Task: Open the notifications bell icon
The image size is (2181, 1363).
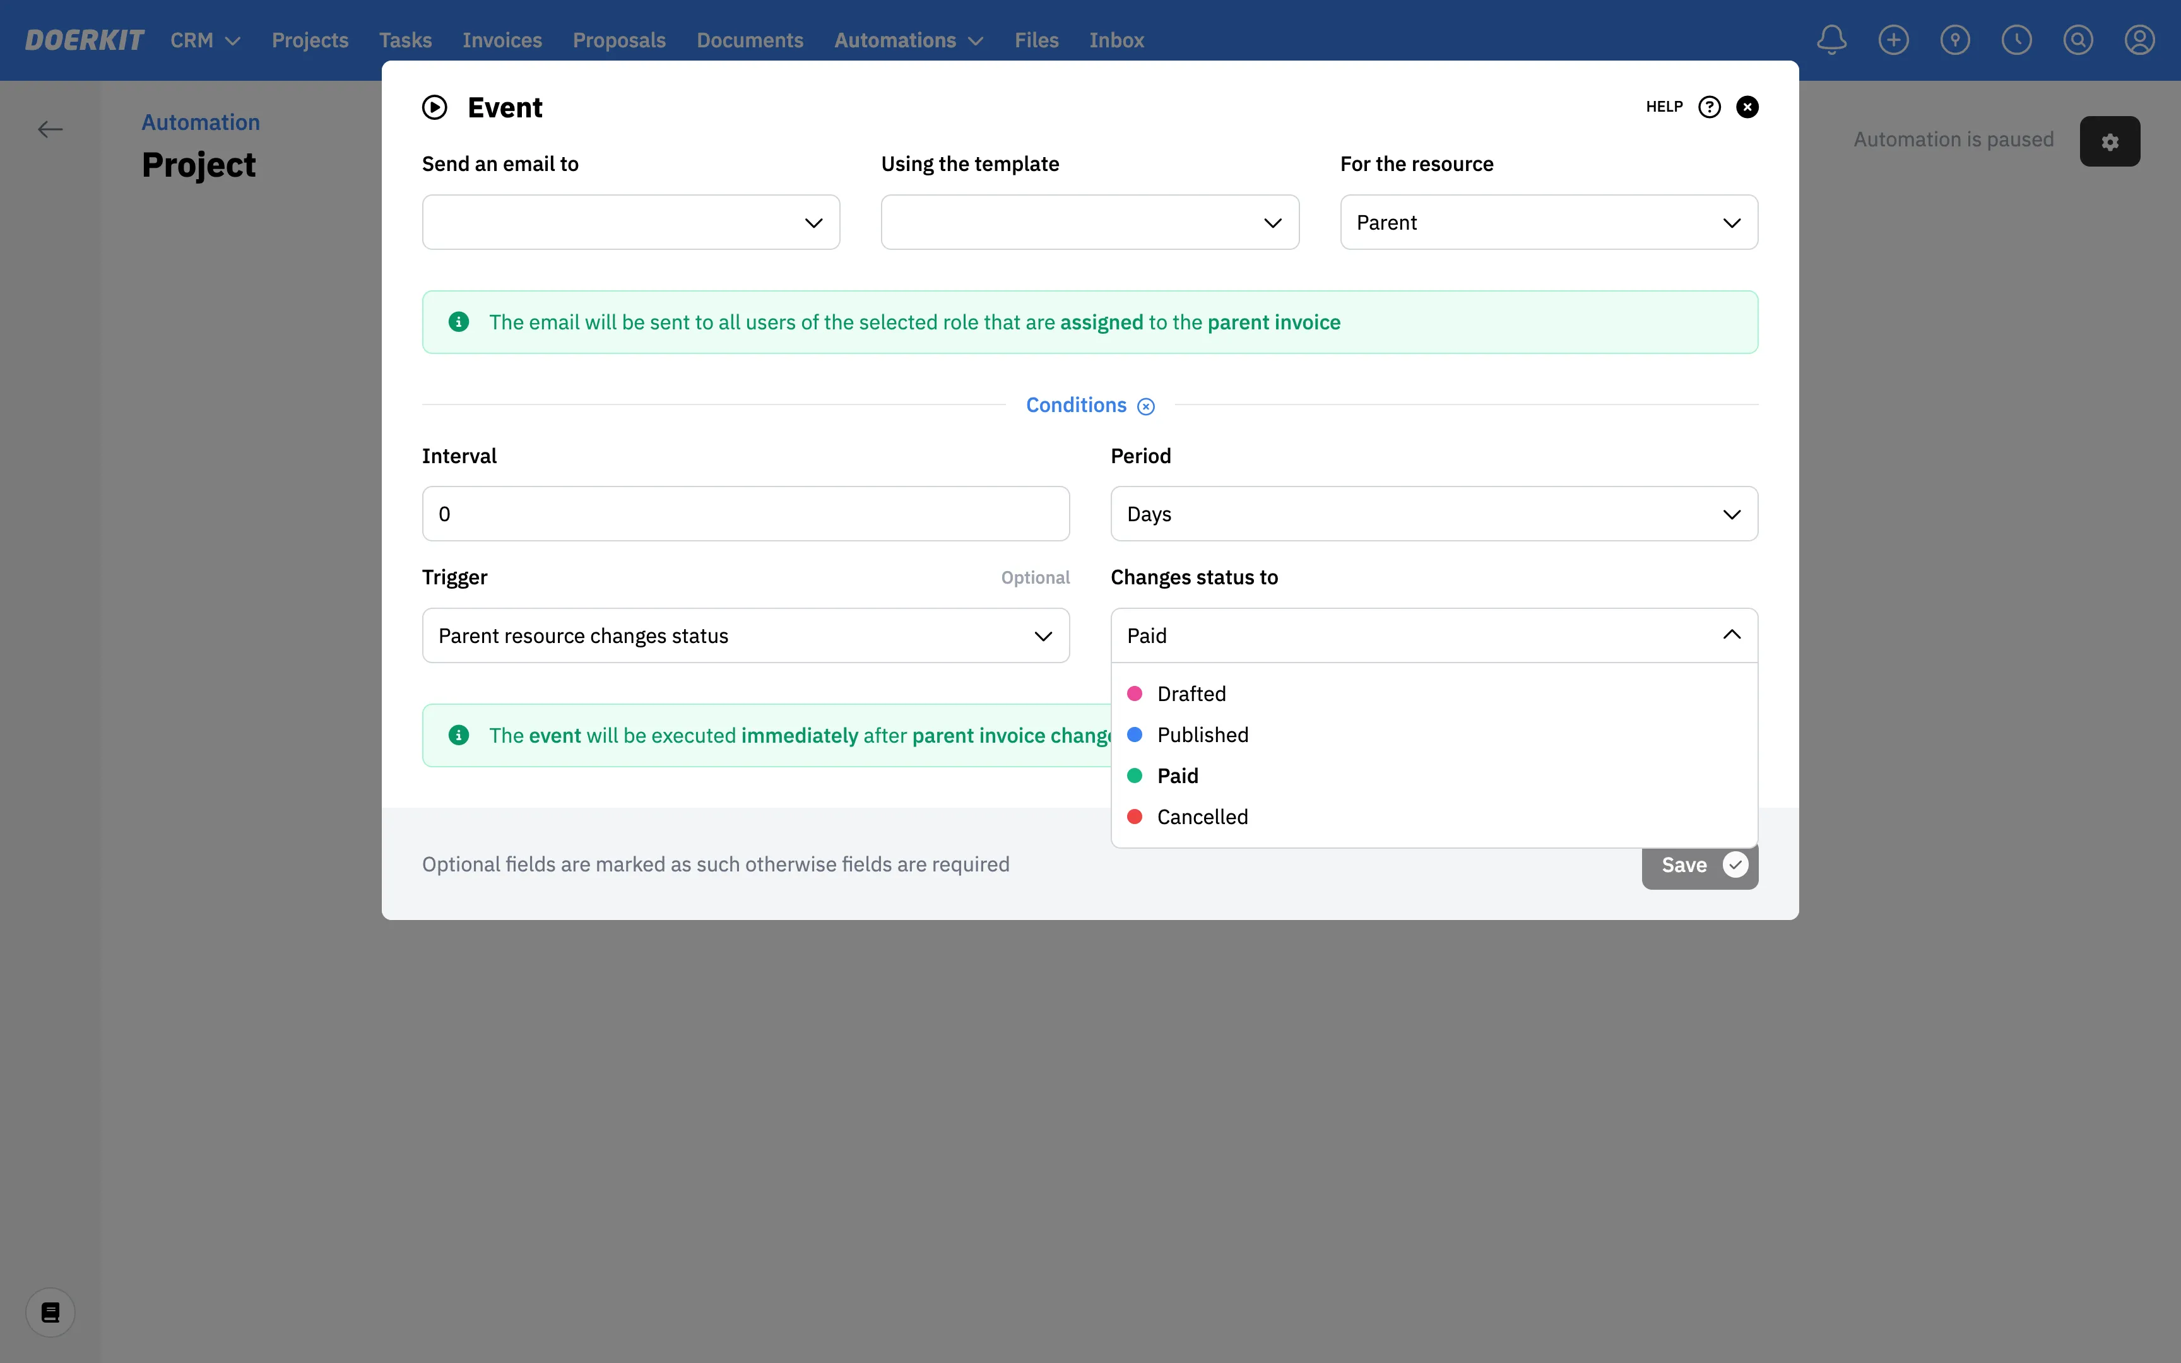Action: [x=1831, y=40]
